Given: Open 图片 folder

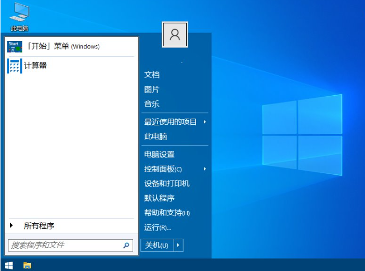Looking at the screenshot, I should (x=151, y=89).
